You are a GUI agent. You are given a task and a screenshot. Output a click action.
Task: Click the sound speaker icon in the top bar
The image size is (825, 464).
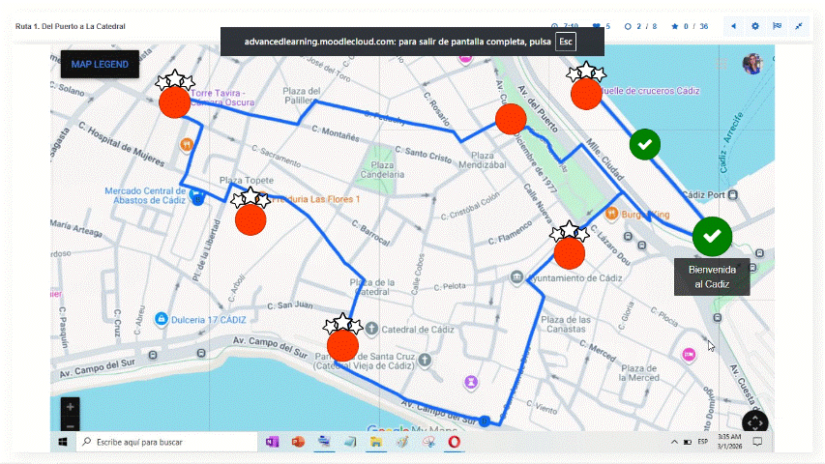pos(733,26)
